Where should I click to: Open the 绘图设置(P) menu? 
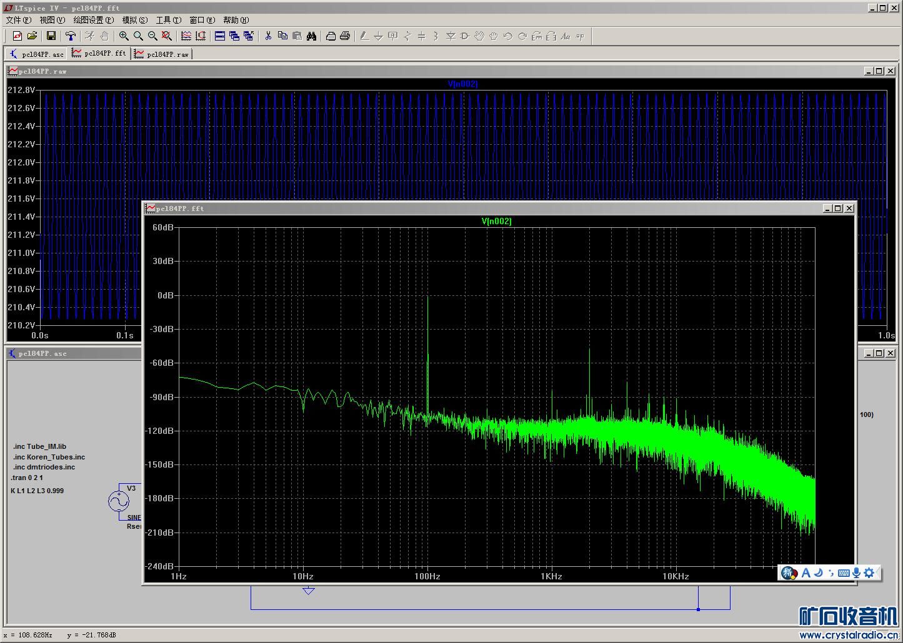(94, 20)
